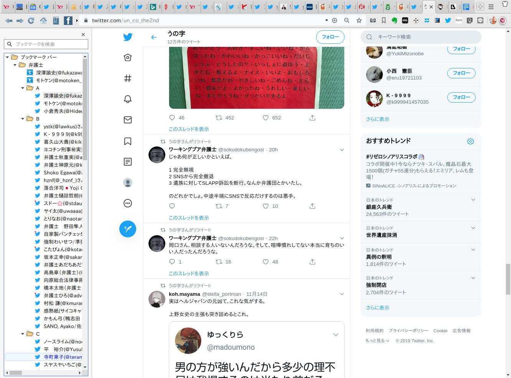The image size is (511, 378).
Task: Collapse the ブックマーク バー tree folder
Action: point(7,57)
